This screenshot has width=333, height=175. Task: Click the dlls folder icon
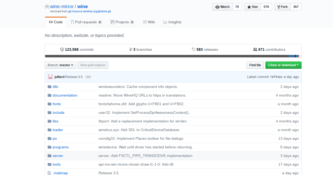click(x=49, y=87)
